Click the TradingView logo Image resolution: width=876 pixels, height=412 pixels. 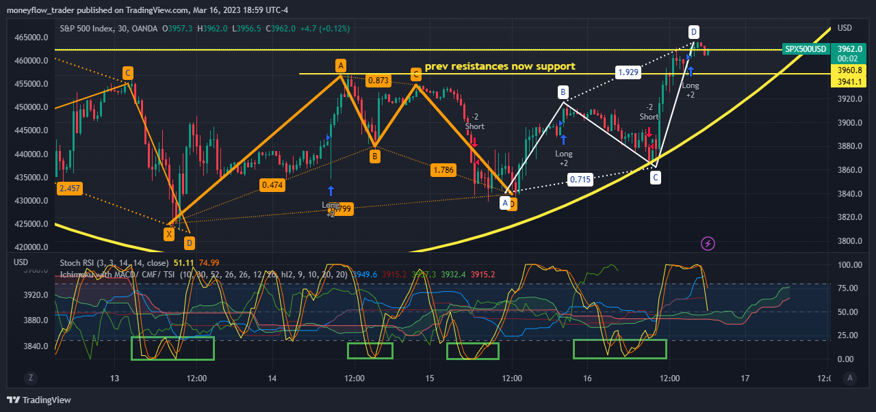coord(39,400)
